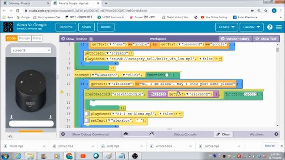Open the Apps bookmarks shortcut
The height and width of the screenshot is (160, 285).
(8, 17)
